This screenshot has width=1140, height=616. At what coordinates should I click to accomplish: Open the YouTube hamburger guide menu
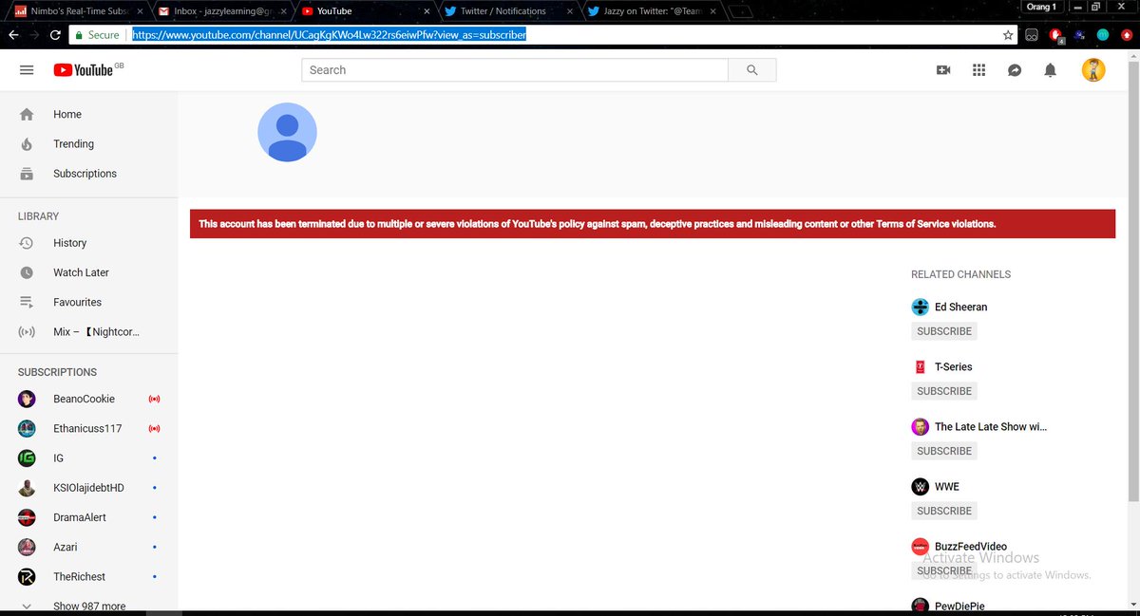point(27,70)
